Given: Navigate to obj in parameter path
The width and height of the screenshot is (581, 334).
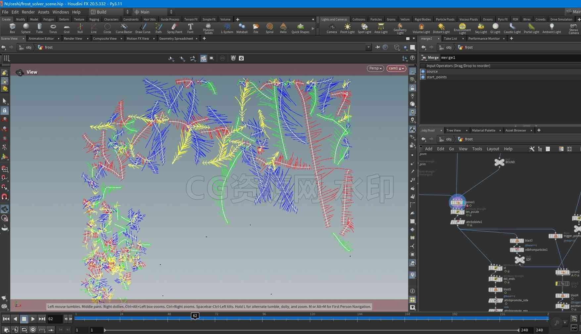Looking at the screenshot, I should click(446, 47).
